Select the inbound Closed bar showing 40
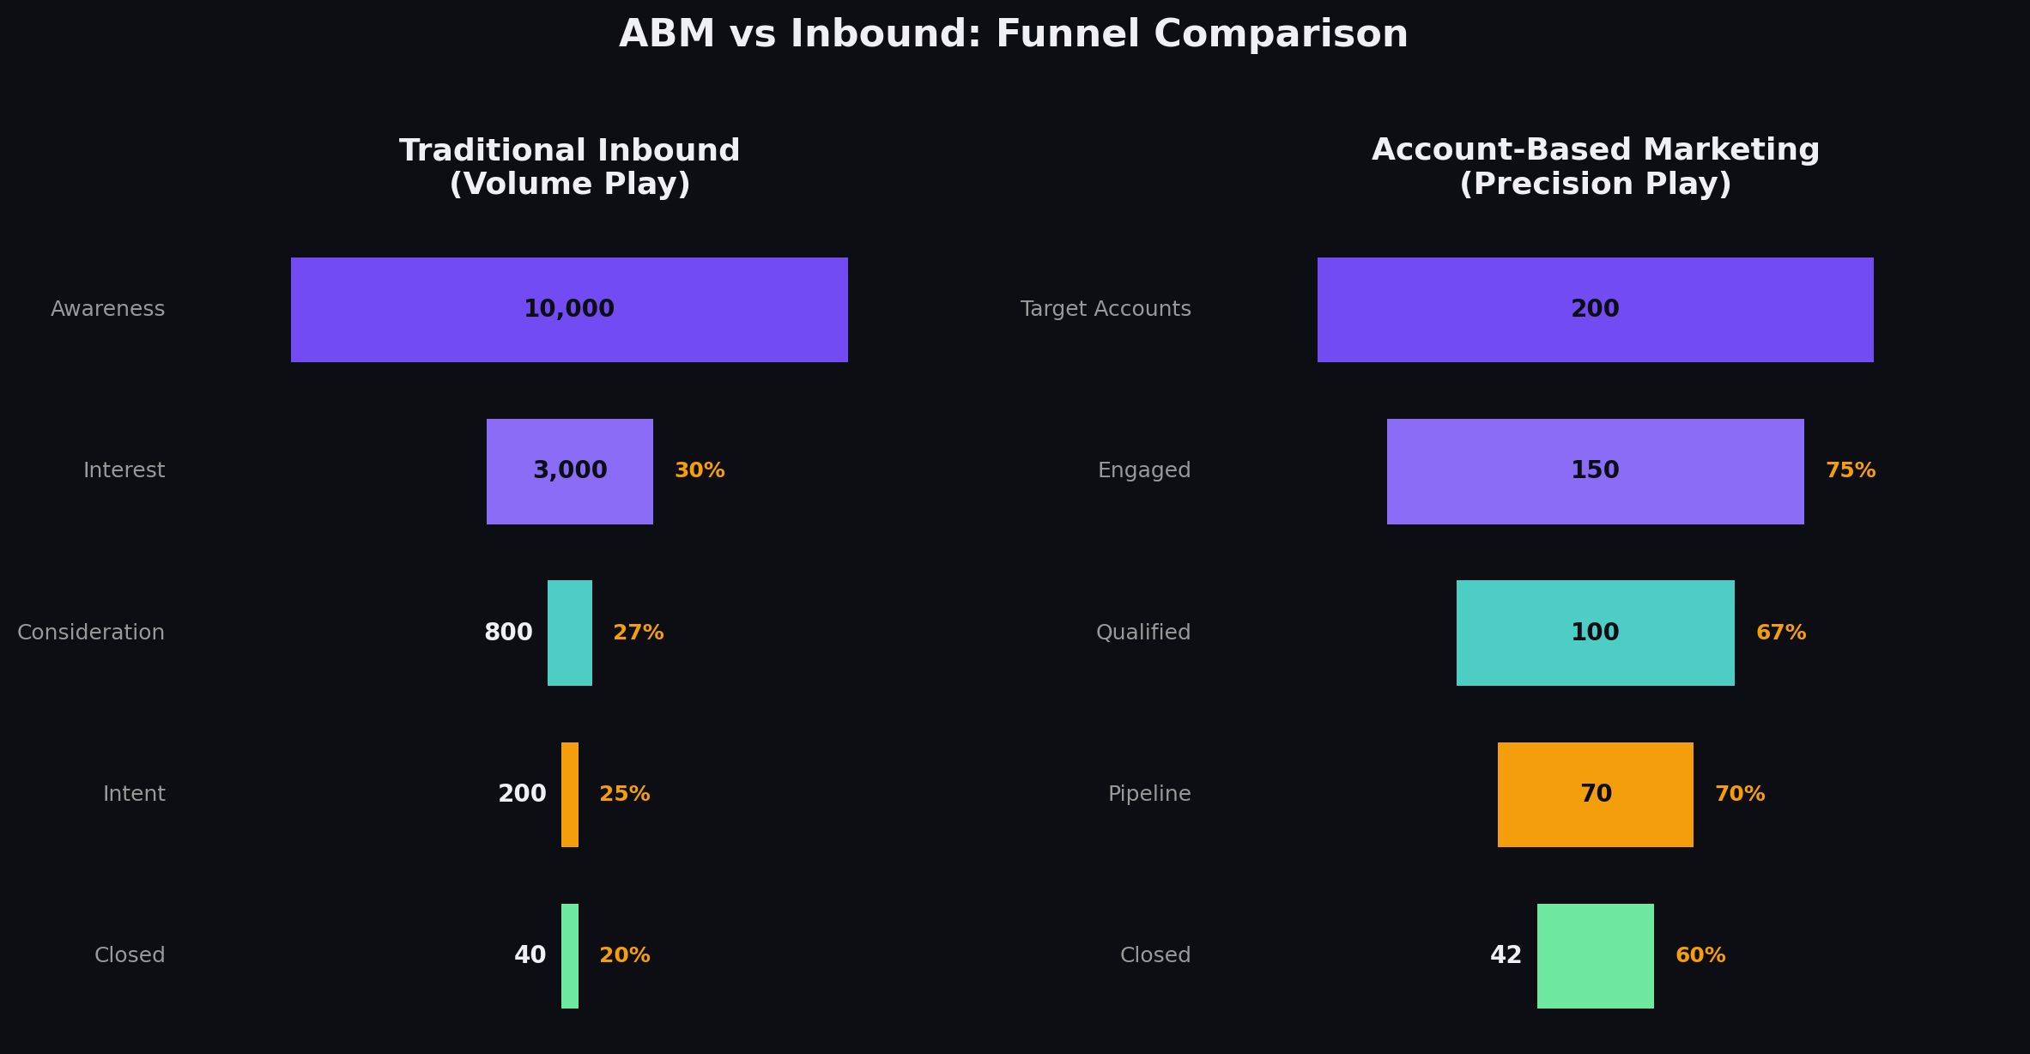Screen dimensions: 2030x1054 [569, 954]
